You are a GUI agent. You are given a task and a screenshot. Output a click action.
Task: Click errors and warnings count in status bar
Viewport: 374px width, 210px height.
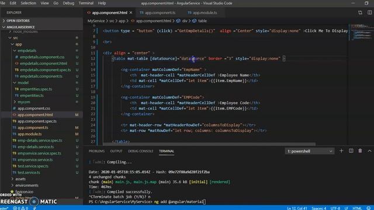point(20,208)
